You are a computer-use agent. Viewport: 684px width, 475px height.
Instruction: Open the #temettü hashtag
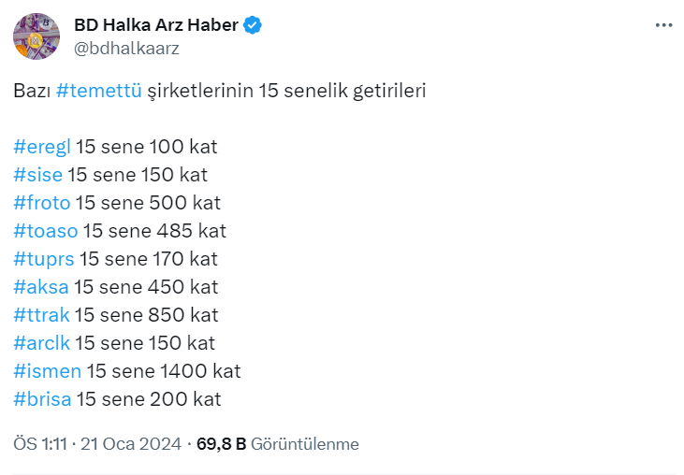click(98, 92)
